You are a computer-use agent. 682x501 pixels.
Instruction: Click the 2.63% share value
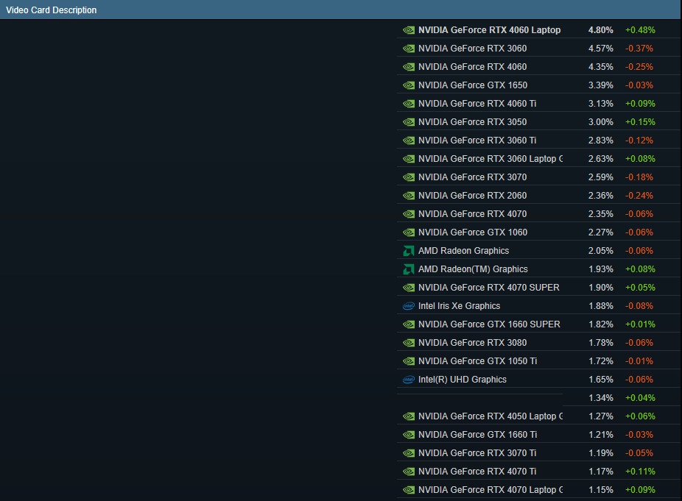point(601,159)
